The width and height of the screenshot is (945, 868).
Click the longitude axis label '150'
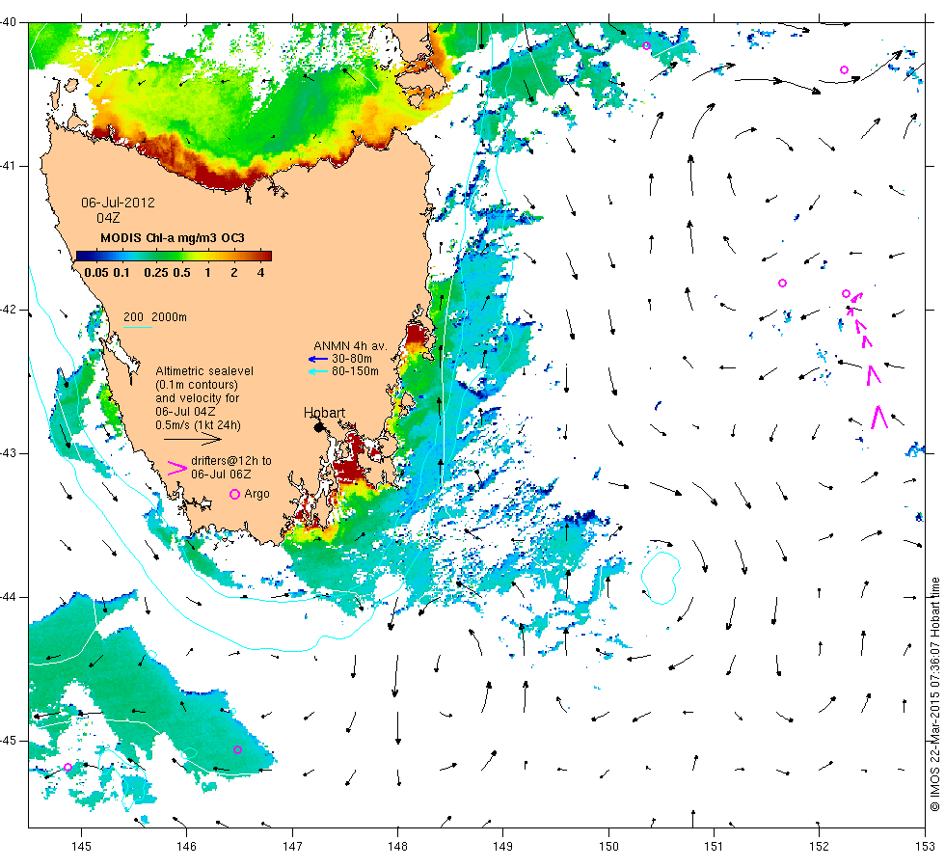click(608, 847)
